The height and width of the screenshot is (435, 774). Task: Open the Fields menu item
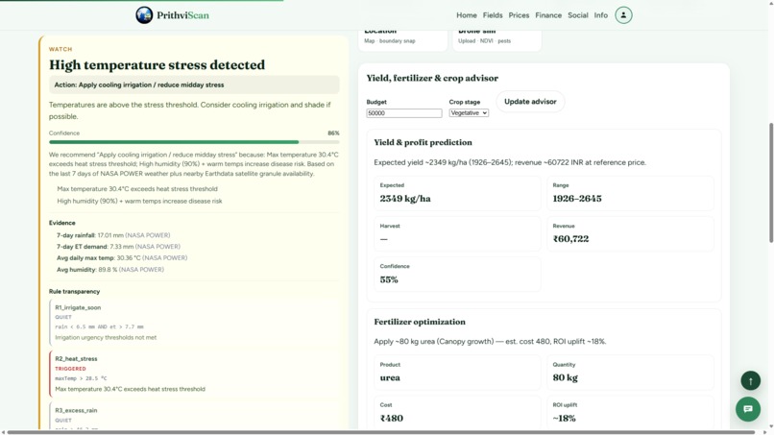pos(493,15)
